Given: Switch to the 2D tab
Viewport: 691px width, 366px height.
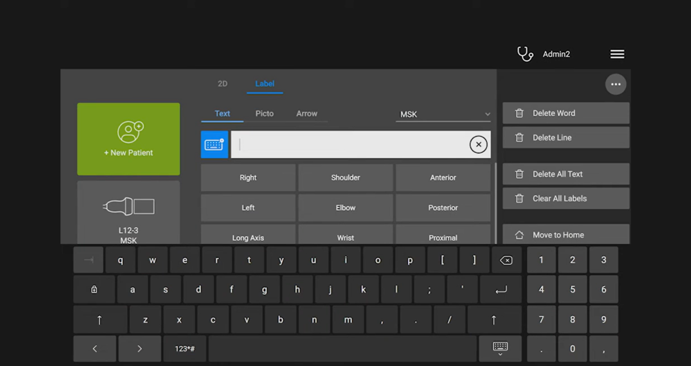Looking at the screenshot, I should 223,84.
